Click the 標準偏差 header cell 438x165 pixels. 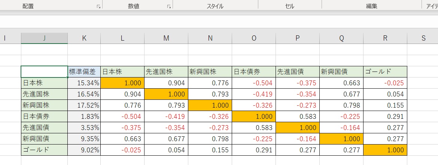[84, 72]
